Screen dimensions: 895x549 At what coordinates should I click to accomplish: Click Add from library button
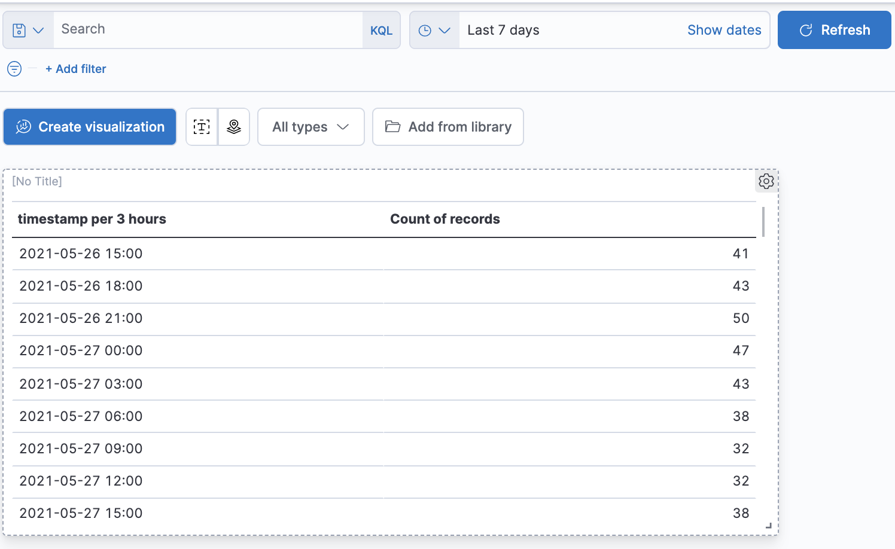point(448,127)
